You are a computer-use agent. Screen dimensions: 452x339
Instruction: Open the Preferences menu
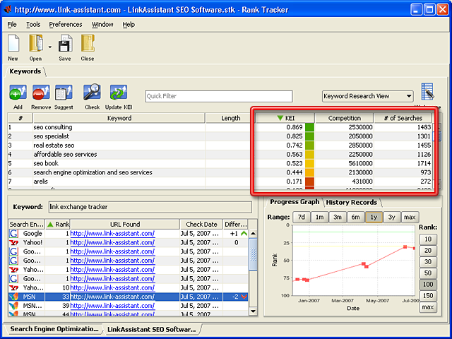point(66,25)
